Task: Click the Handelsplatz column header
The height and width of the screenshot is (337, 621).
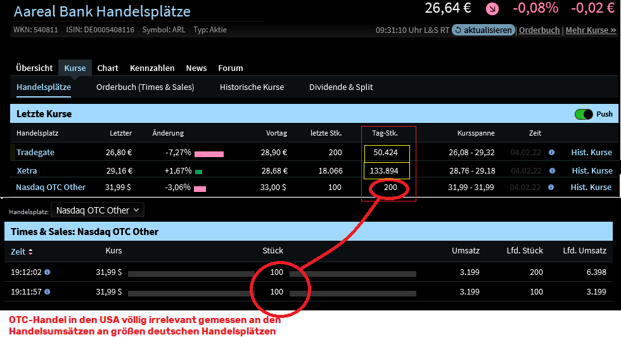Action: 37,133
